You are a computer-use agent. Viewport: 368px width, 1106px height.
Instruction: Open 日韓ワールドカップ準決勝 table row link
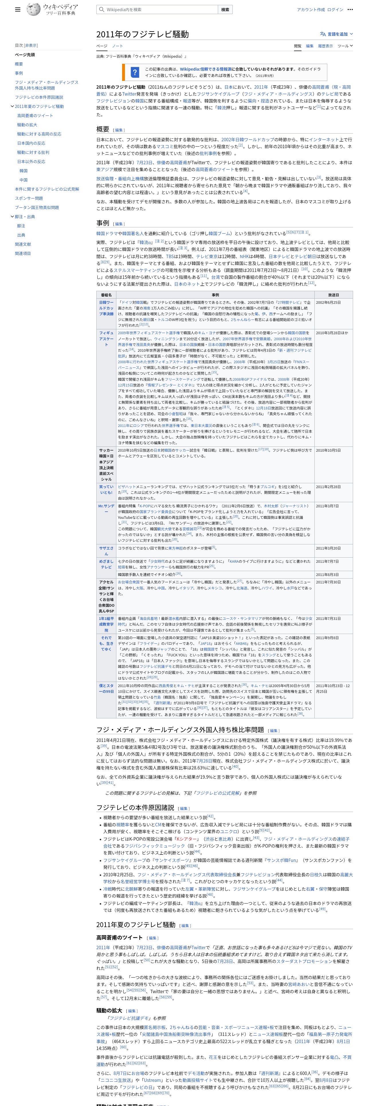pos(106,308)
